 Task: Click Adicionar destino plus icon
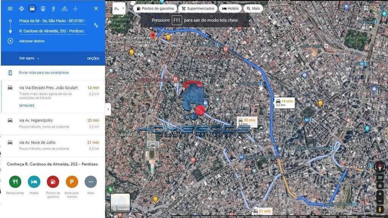10,41
